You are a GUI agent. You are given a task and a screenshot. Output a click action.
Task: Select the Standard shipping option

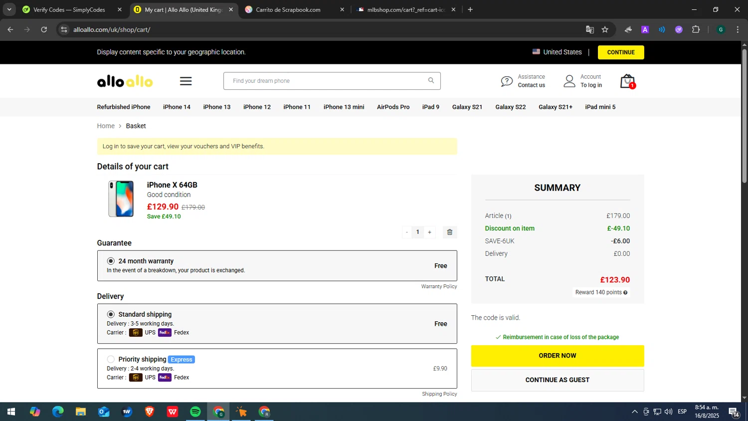click(111, 314)
